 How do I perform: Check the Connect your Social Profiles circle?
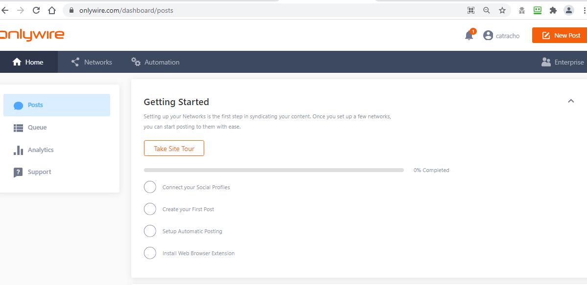(150, 187)
